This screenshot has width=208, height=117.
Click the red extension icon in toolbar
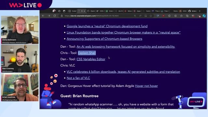click(163, 16)
